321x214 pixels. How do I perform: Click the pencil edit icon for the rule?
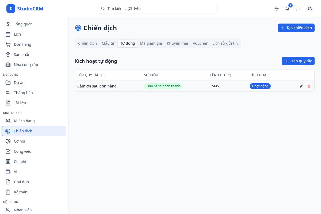point(301,86)
